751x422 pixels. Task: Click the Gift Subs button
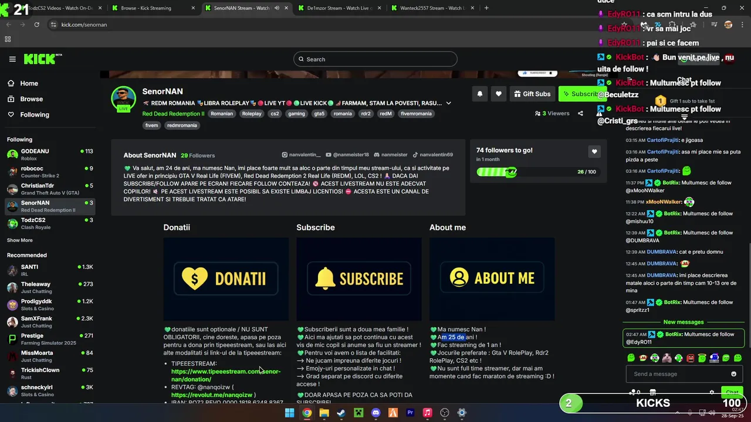[x=532, y=94]
